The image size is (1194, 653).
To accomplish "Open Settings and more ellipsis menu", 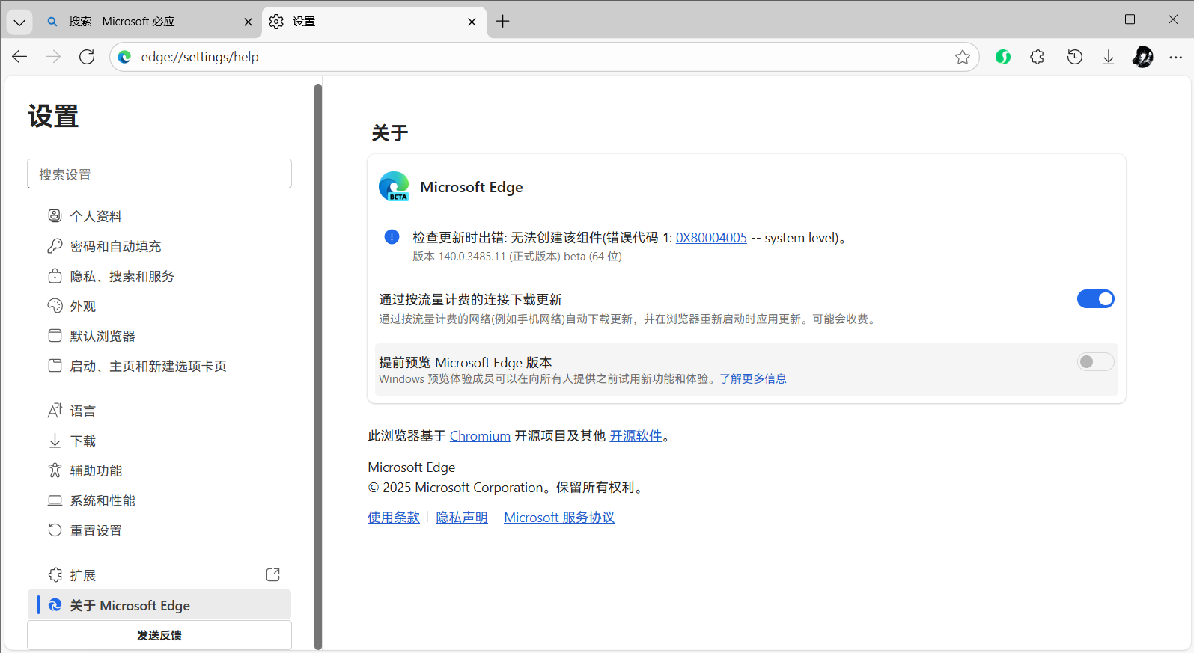I will (x=1176, y=57).
